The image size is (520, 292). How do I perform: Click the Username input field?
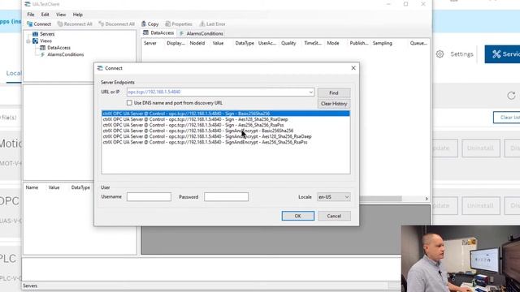point(149,197)
